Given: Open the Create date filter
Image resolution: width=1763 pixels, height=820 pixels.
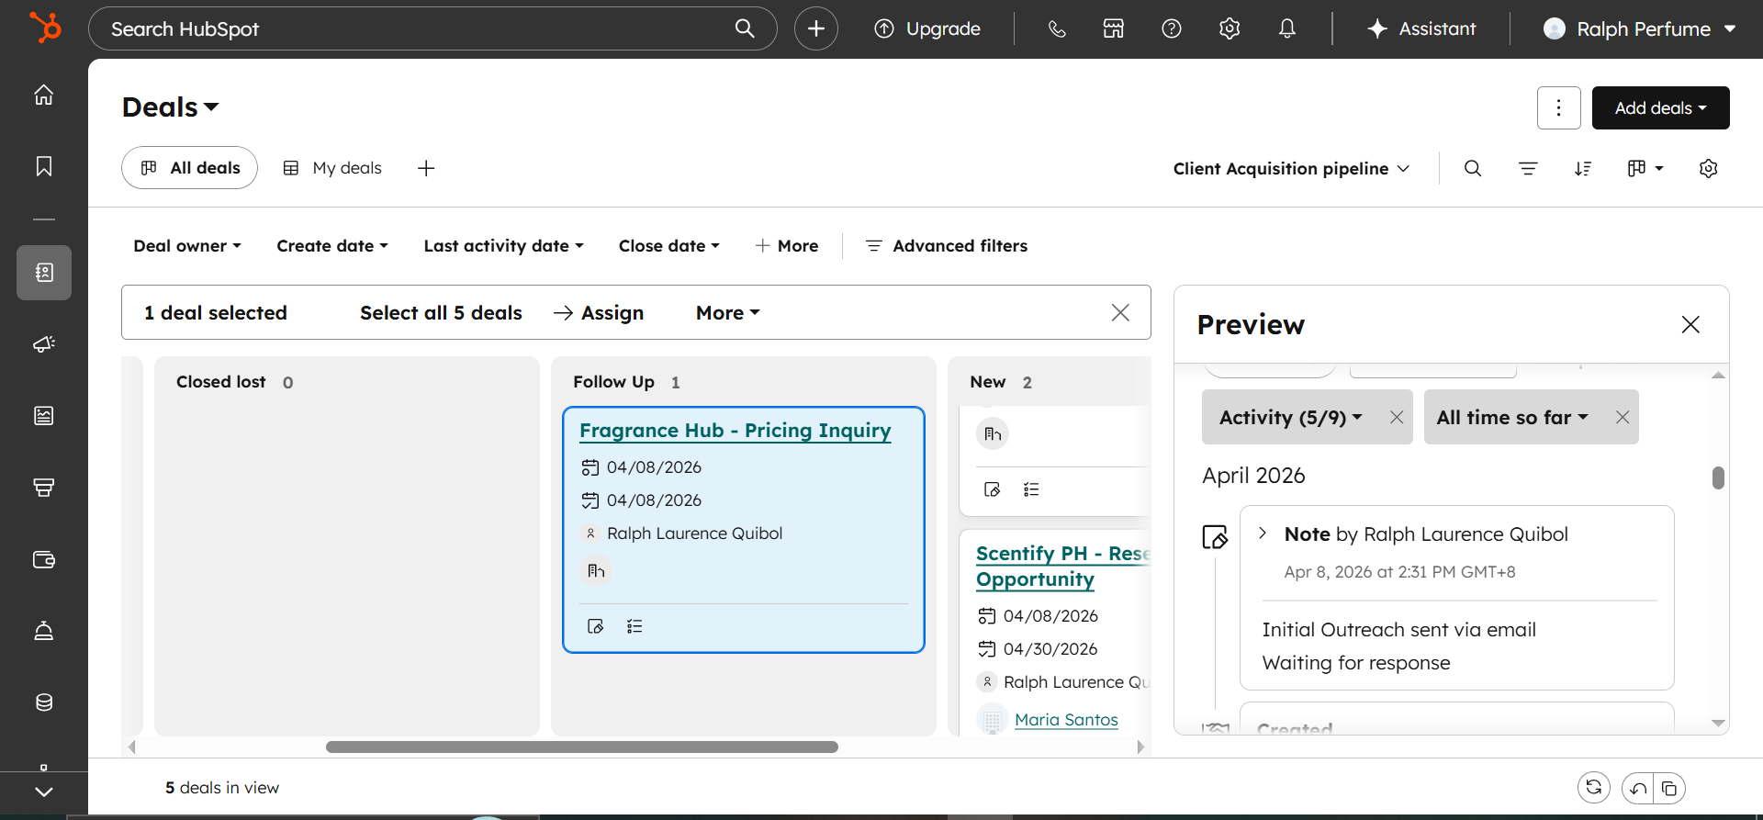Looking at the screenshot, I should point(332,246).
